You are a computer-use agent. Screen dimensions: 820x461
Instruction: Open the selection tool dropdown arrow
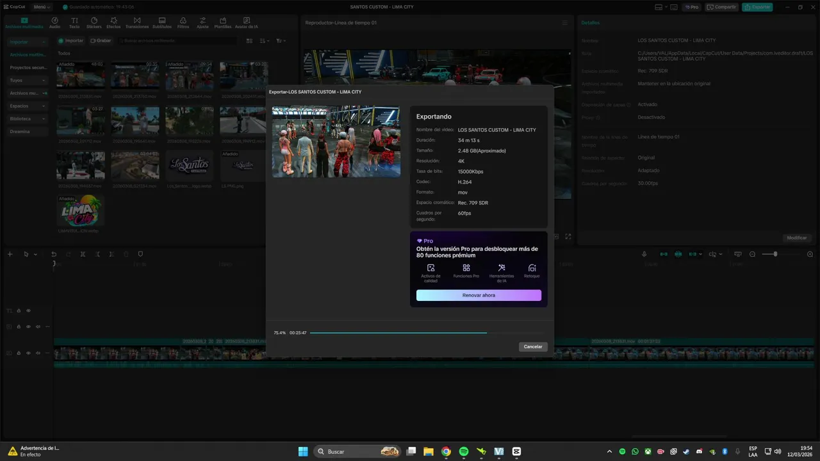point(35,254)
